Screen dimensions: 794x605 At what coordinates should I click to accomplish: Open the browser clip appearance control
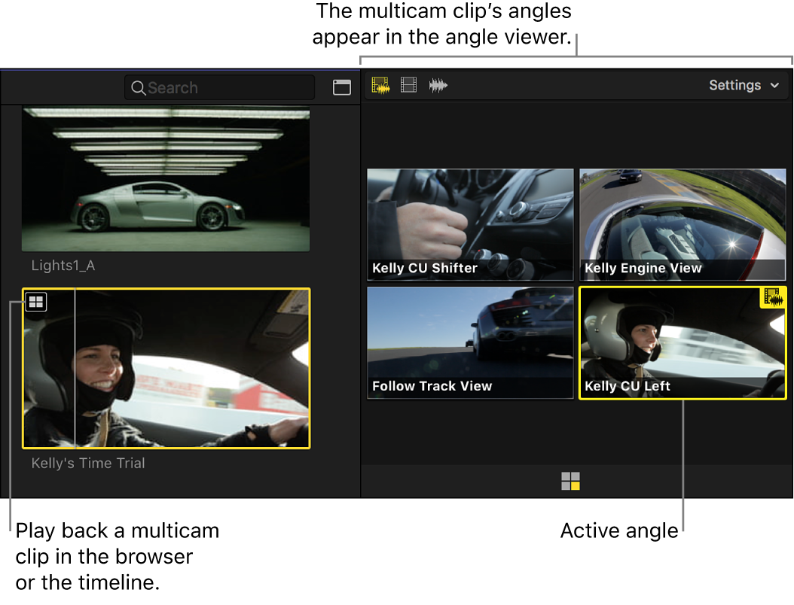click(341, 87)
